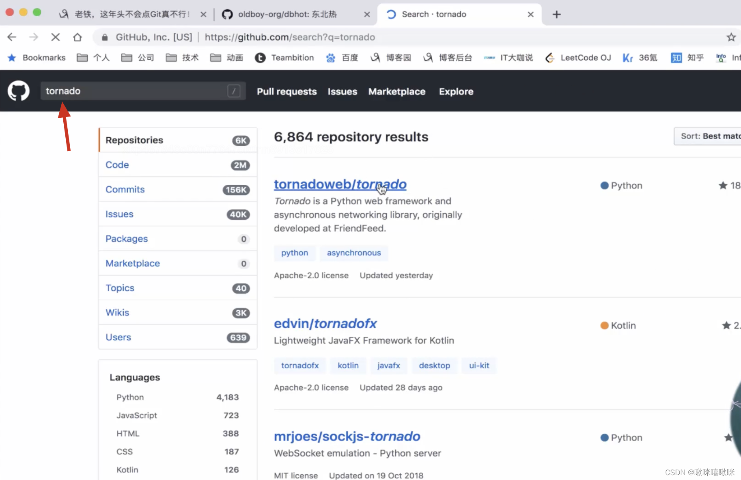Click the browser address bar URL
The height and width of the screenshot is (480, 741).
290,37
